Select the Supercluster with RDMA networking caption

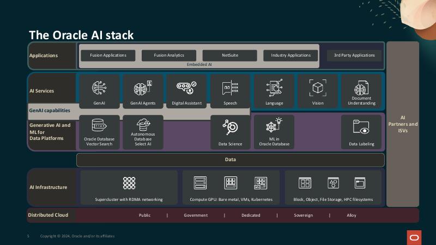click(x=129, y=199)
